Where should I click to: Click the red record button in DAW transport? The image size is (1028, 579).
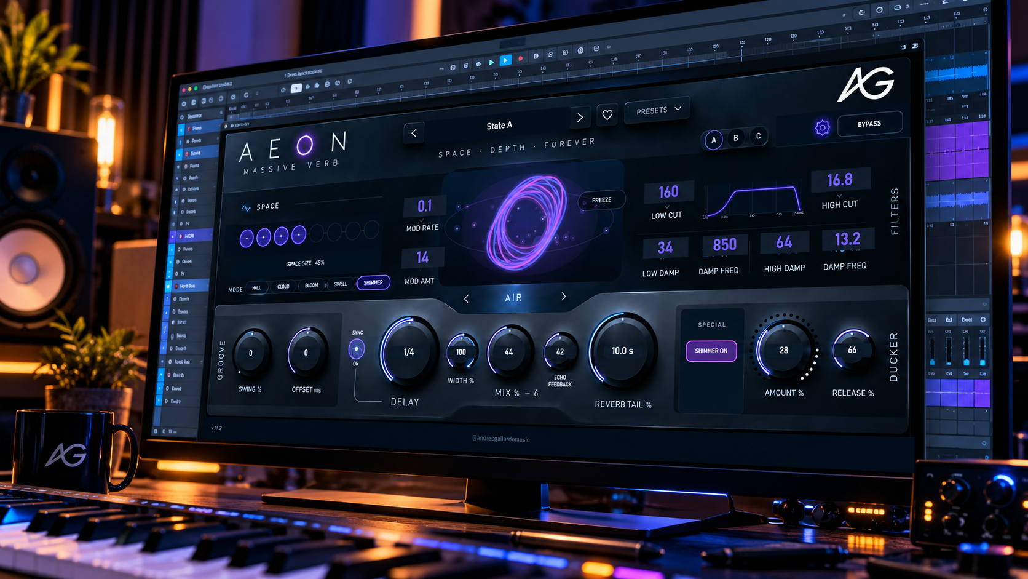pos(521,58)
